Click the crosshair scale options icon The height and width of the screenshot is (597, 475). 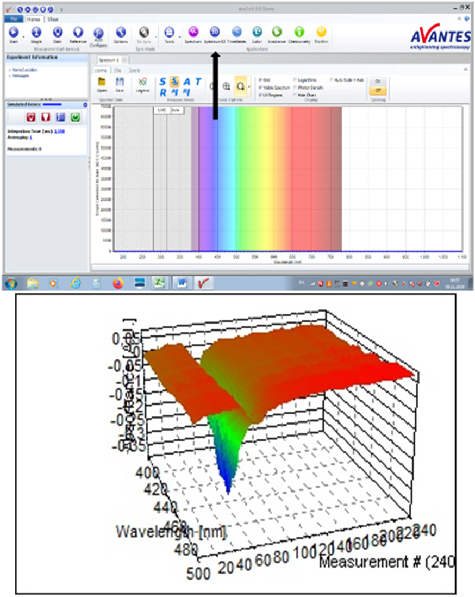click(x=227, y=86)
